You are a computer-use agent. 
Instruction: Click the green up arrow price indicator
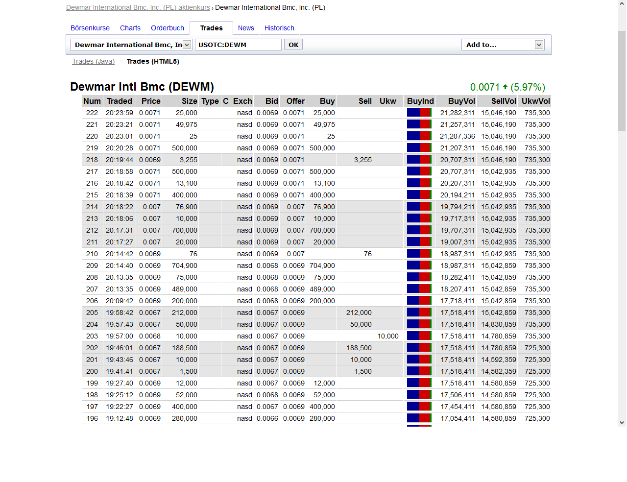(x=505, y=87)
